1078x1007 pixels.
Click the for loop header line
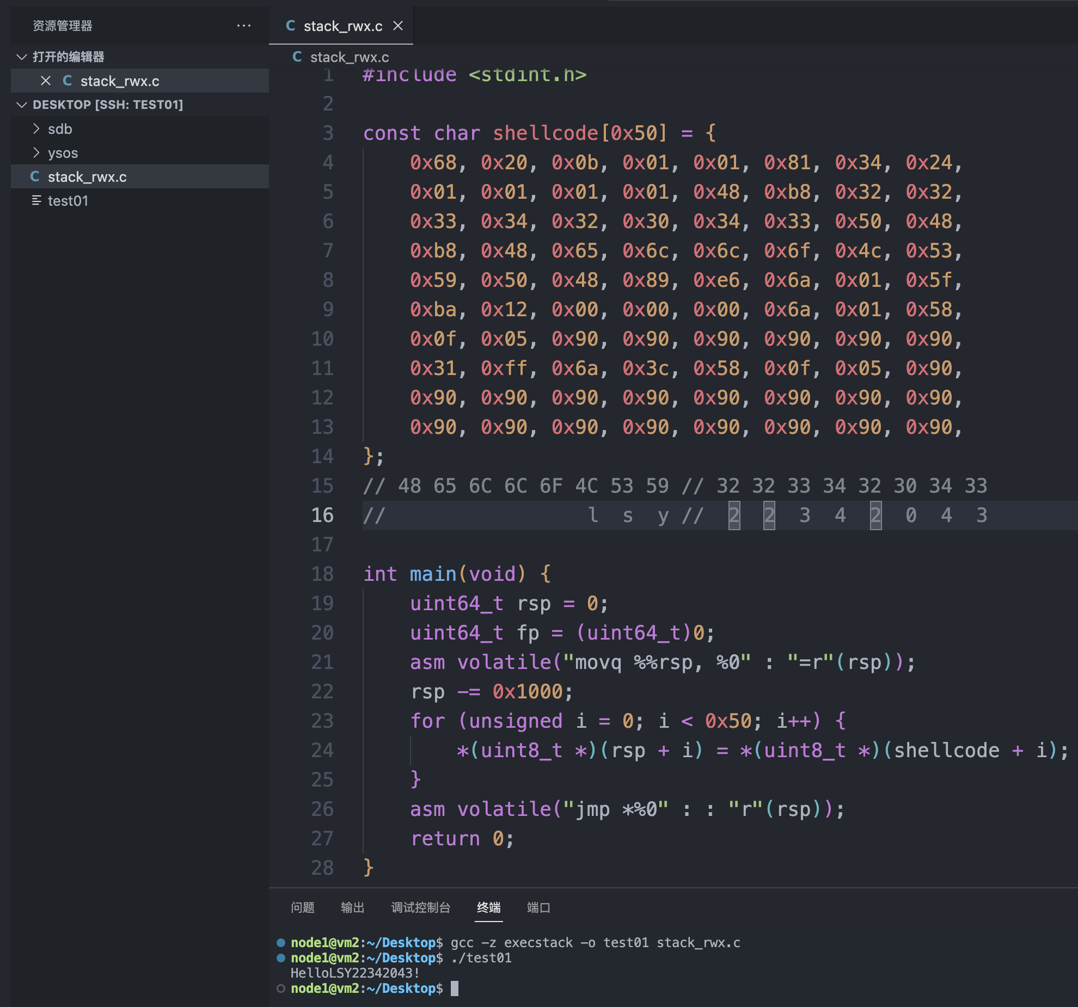click(628, 721)
